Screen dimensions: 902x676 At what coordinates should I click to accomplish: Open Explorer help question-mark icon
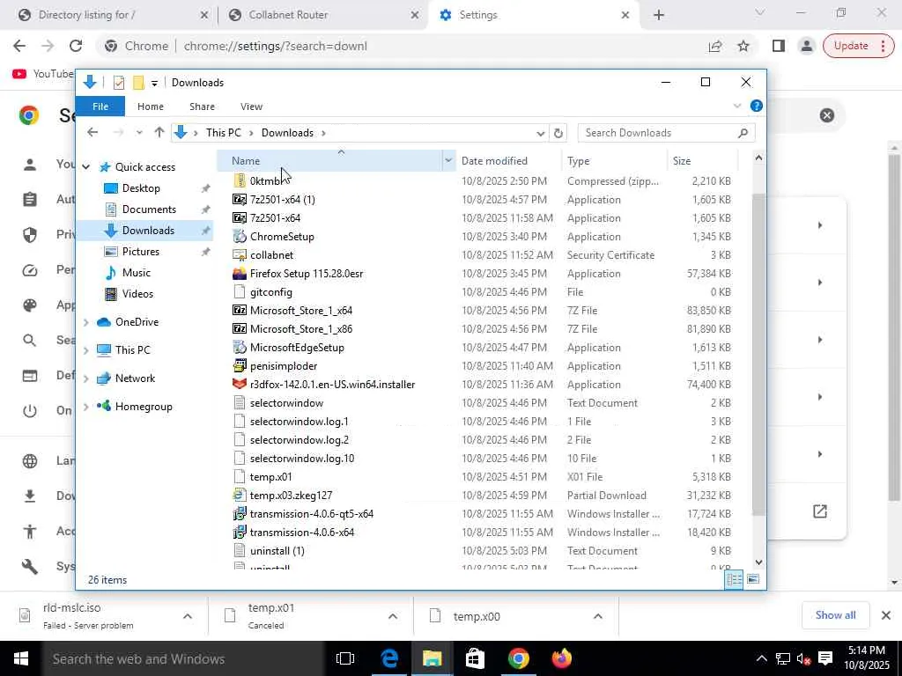pos(757,106)
